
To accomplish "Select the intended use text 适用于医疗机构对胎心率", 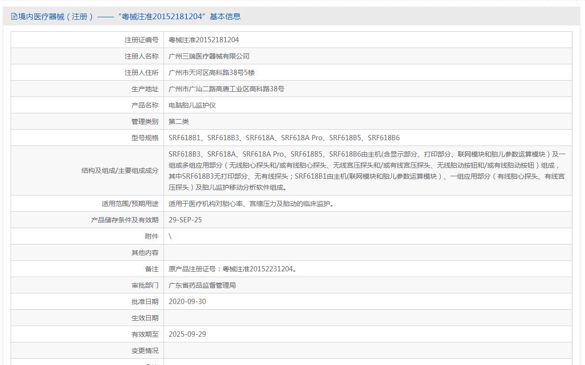I will [x=251, y=204].
